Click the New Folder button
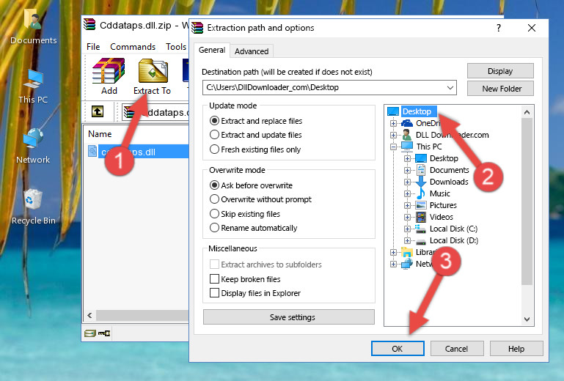This screenshot has width=564, height=381. (x=500, y=89)
